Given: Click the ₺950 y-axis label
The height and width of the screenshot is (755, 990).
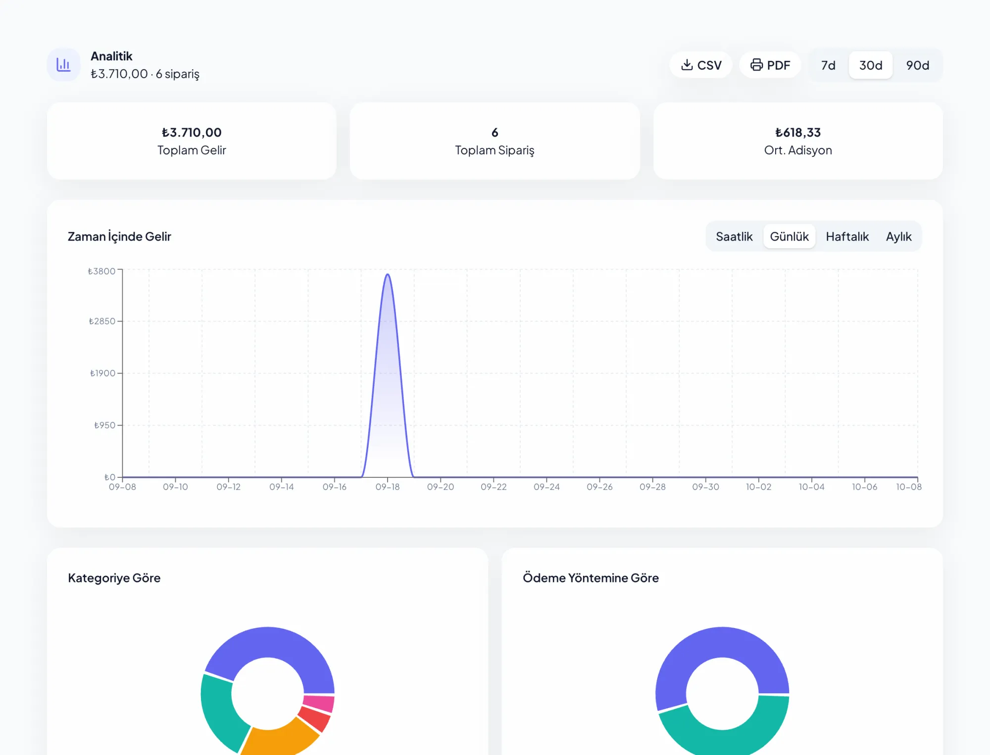Looking at the screenshot, I should pos(104,425).
